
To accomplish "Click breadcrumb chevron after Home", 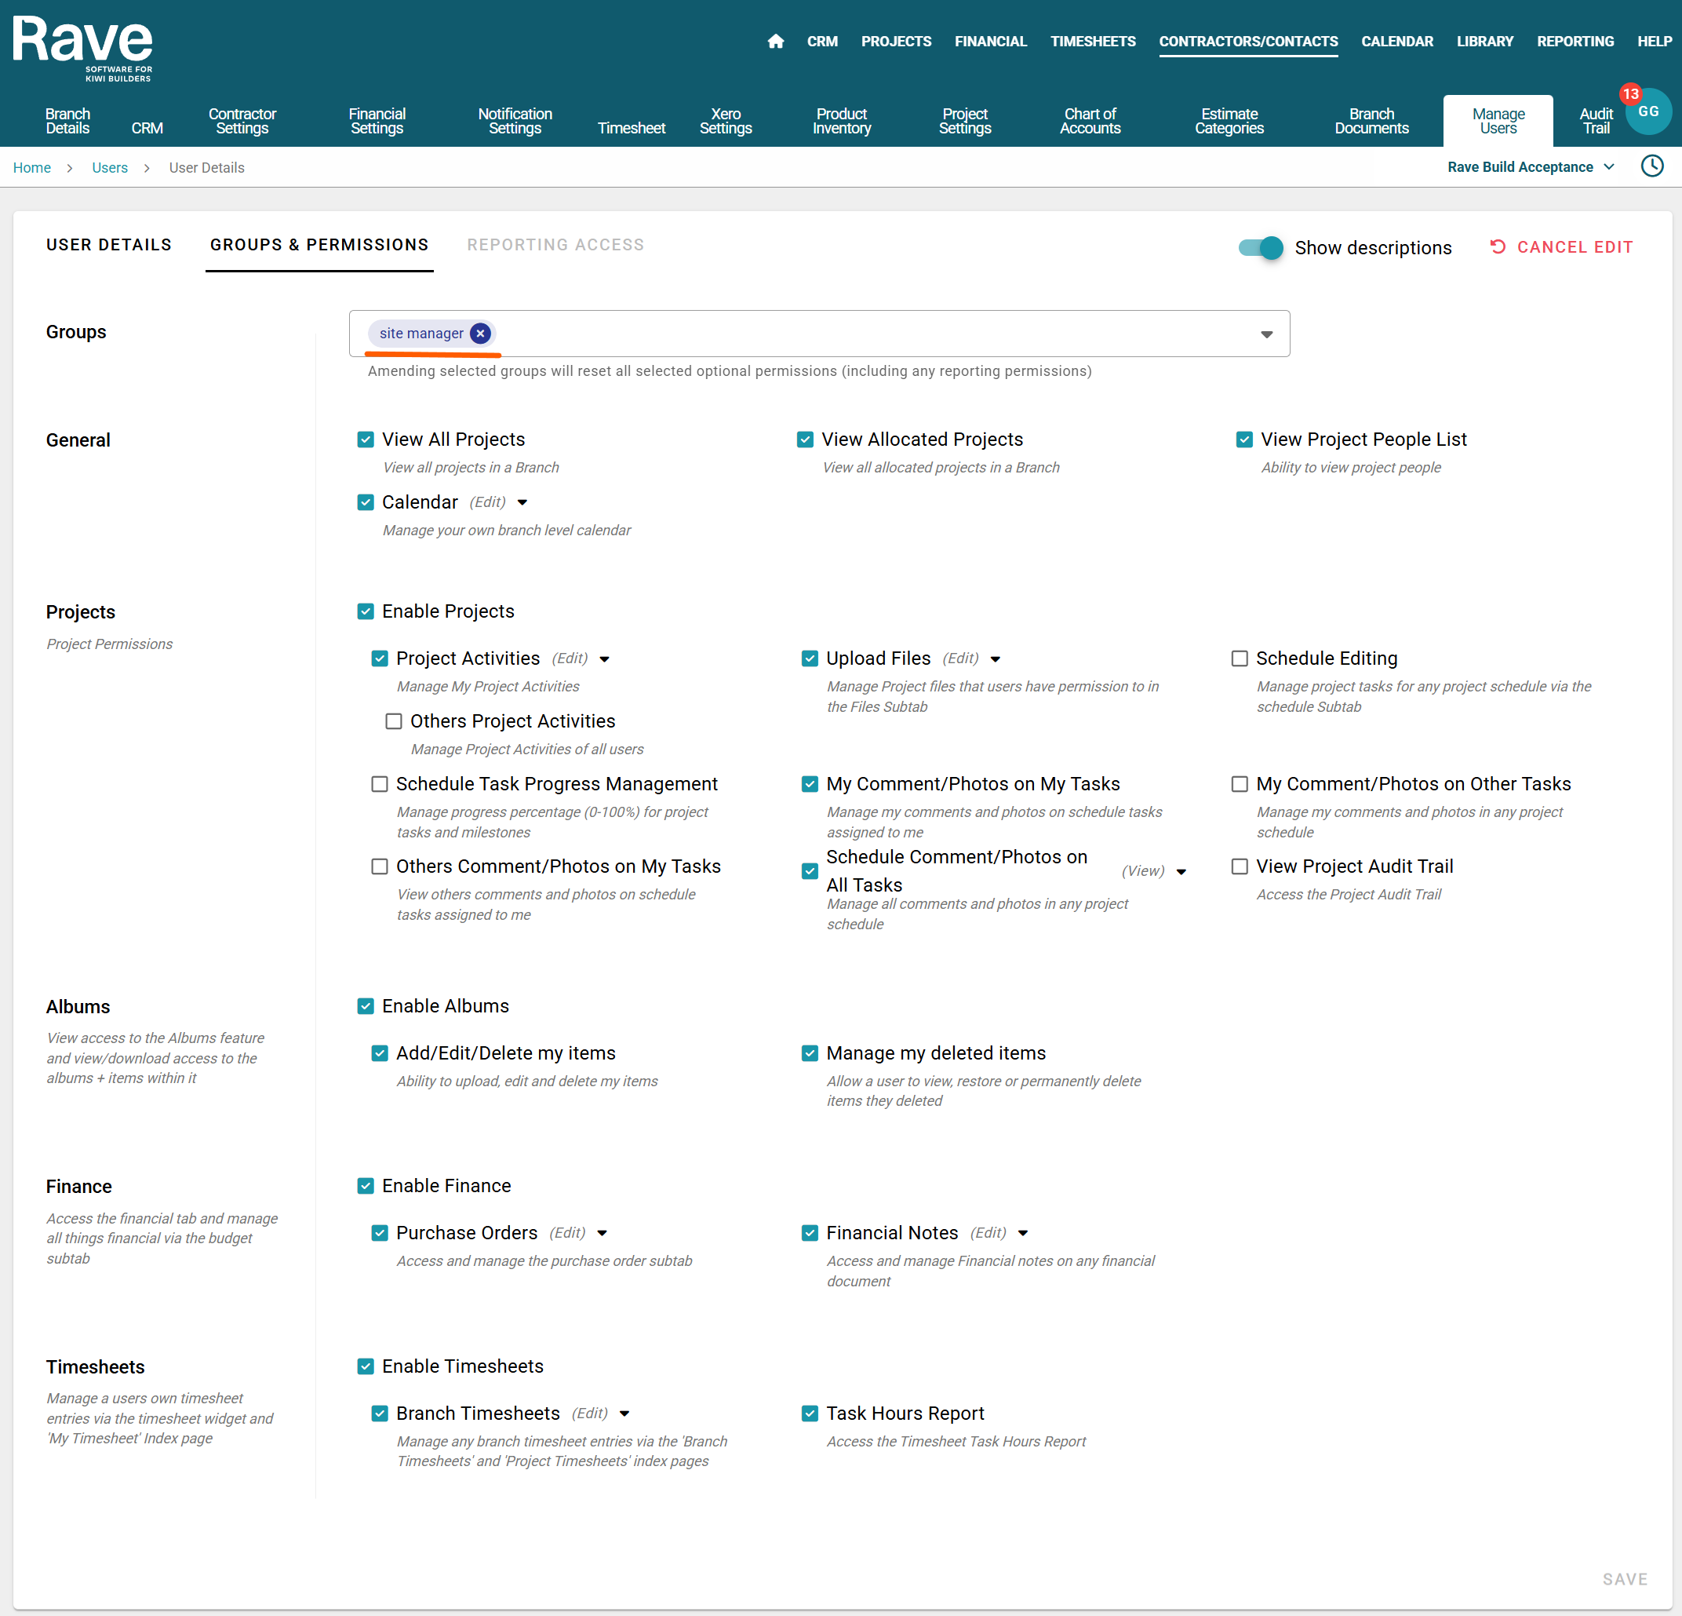I will [x=71, y=168].
